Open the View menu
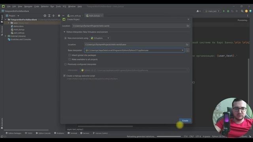The width and height of the screenshot is (253, 142). (20, 6)
